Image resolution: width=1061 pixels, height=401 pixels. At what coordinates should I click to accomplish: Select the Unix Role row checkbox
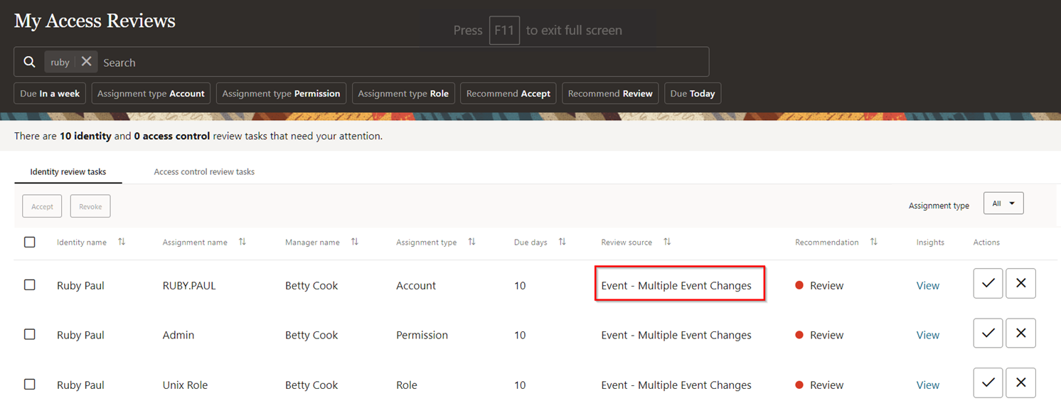(30, 385)
